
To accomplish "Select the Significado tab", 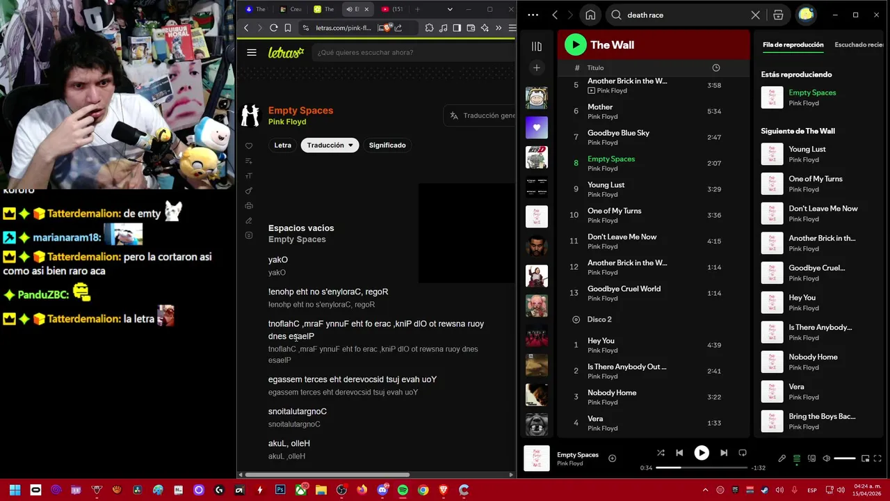I will point(387,145).
